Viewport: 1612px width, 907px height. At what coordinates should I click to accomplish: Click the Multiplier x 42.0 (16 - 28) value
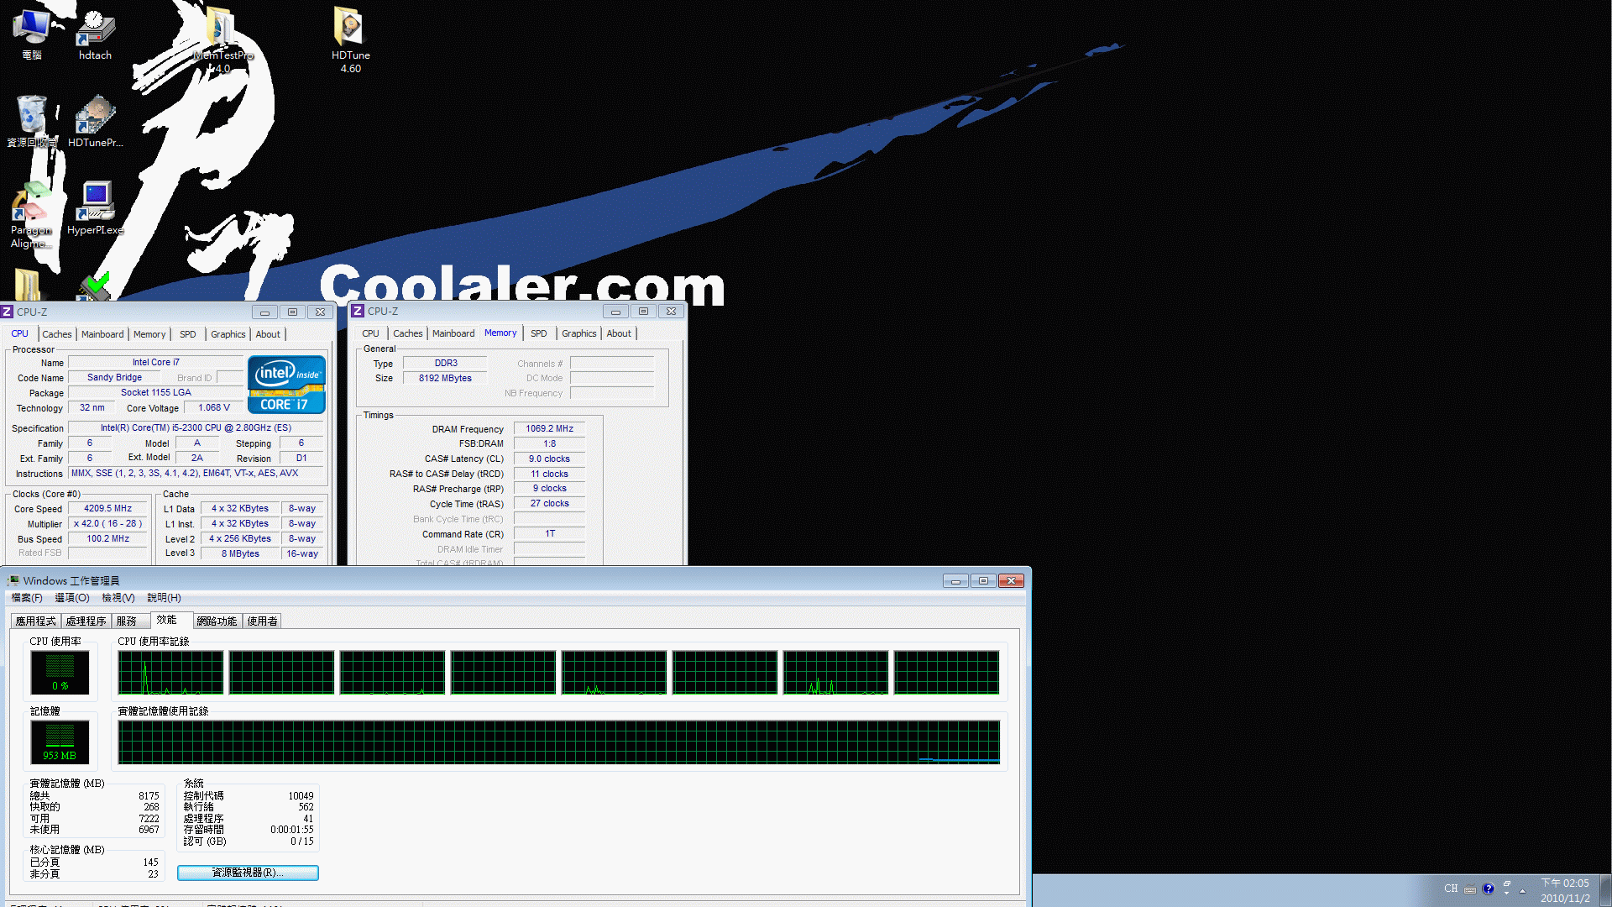107,523
